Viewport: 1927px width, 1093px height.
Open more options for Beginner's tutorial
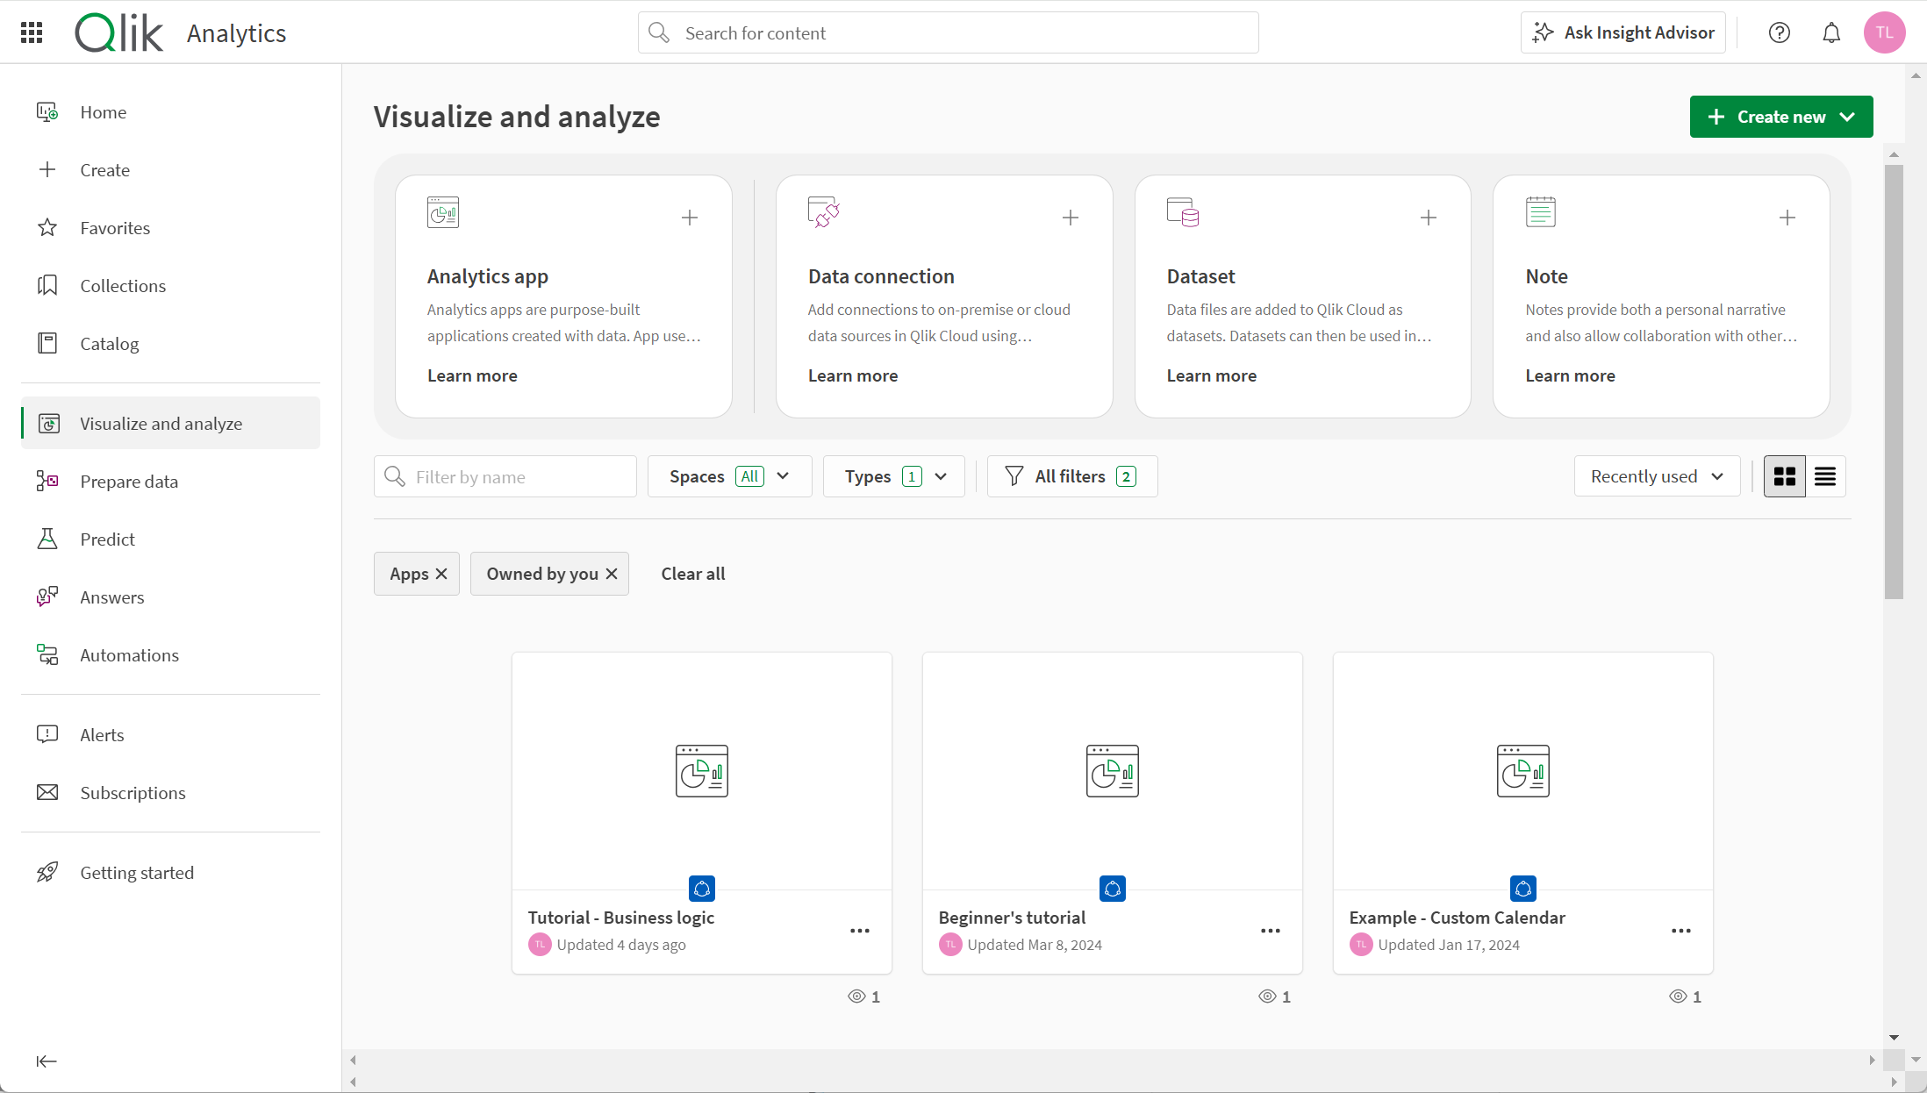click(x=1270, y=931)
